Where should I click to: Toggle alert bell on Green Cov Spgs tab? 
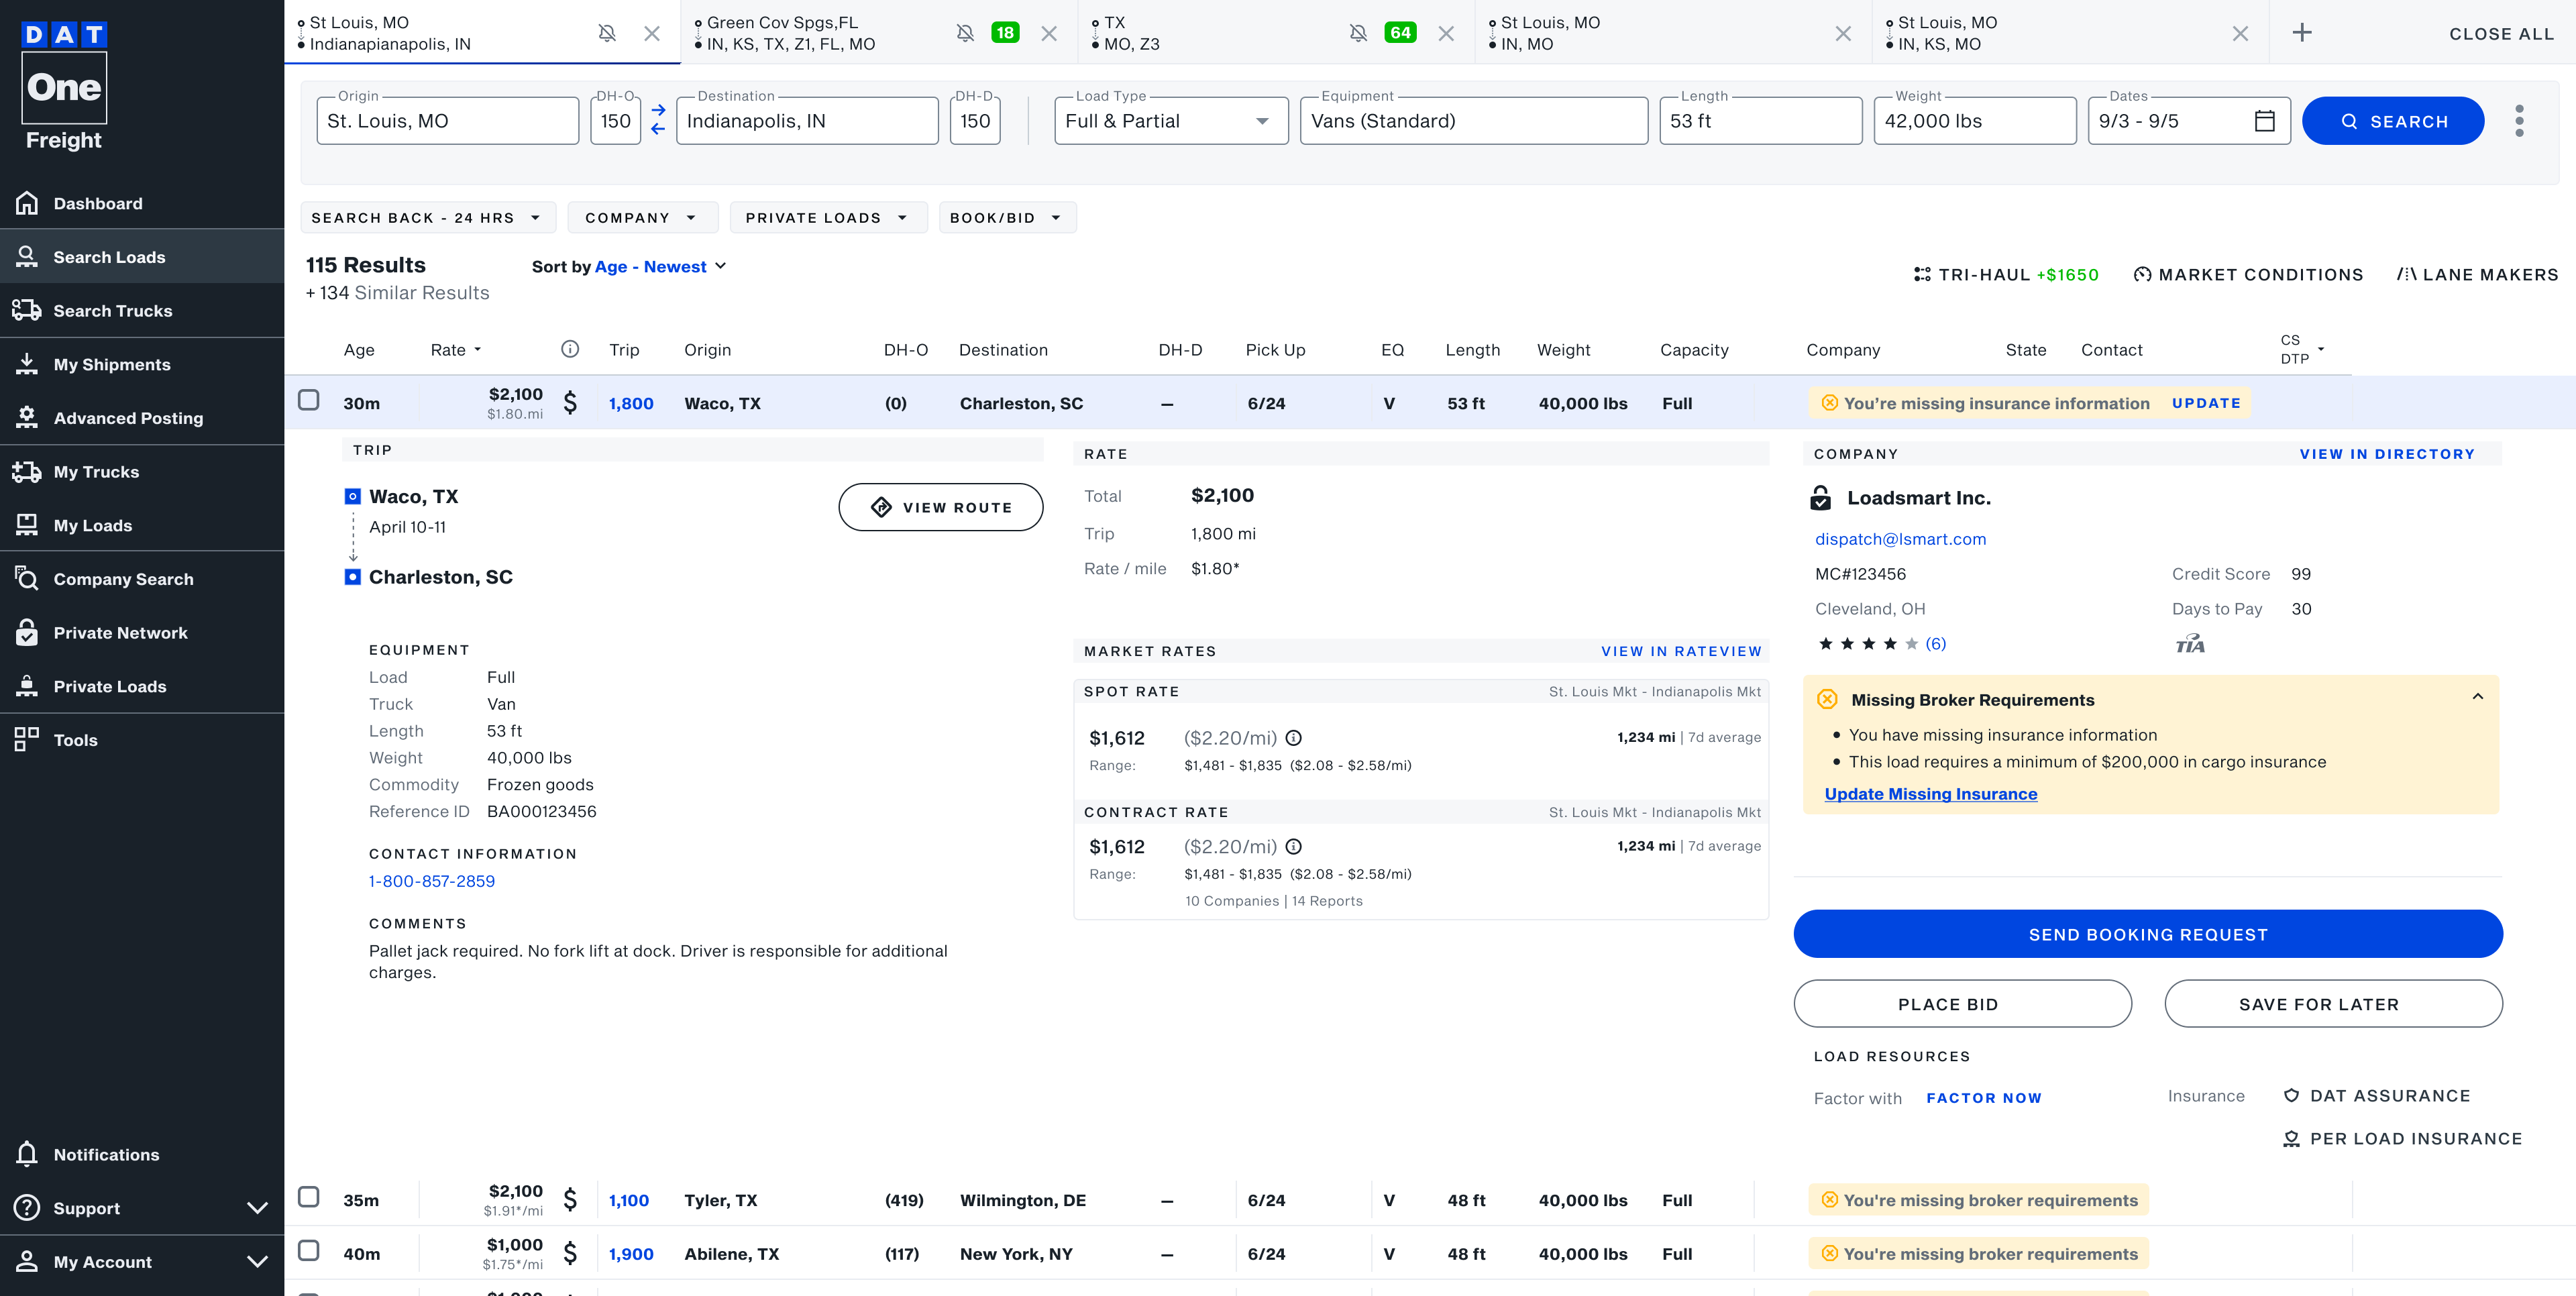(965, 33)
